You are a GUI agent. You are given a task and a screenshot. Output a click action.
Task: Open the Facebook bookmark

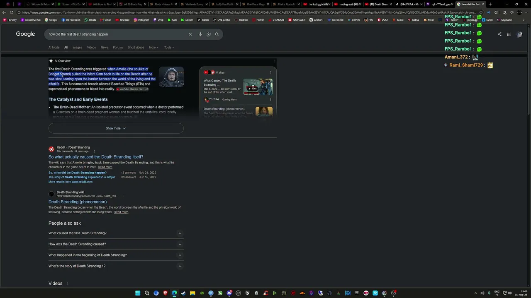pos(71,20)
